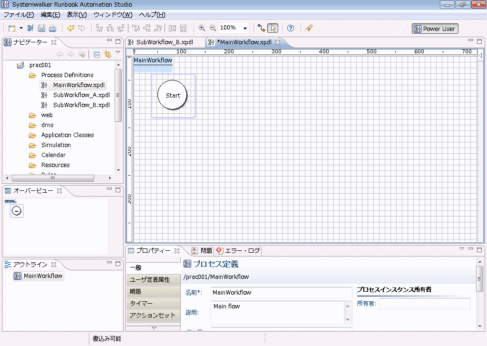Switch to the 問題 tab
487x346 pixels.
tap(202, 250)
